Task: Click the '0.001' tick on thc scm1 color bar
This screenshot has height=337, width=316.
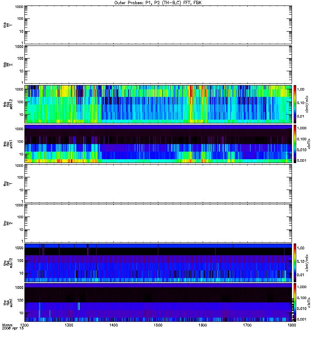Action: (x=302, y=319)
